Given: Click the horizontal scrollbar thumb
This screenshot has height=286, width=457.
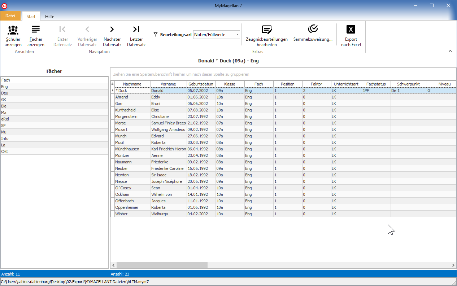Looking at the screenshot, I should (162, 265).
